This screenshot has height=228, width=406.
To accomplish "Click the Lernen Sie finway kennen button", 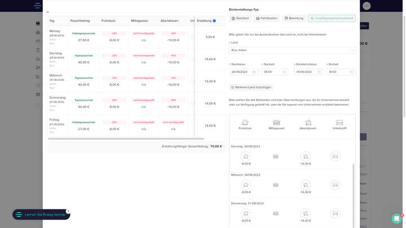I will click(x=41, y=214).
